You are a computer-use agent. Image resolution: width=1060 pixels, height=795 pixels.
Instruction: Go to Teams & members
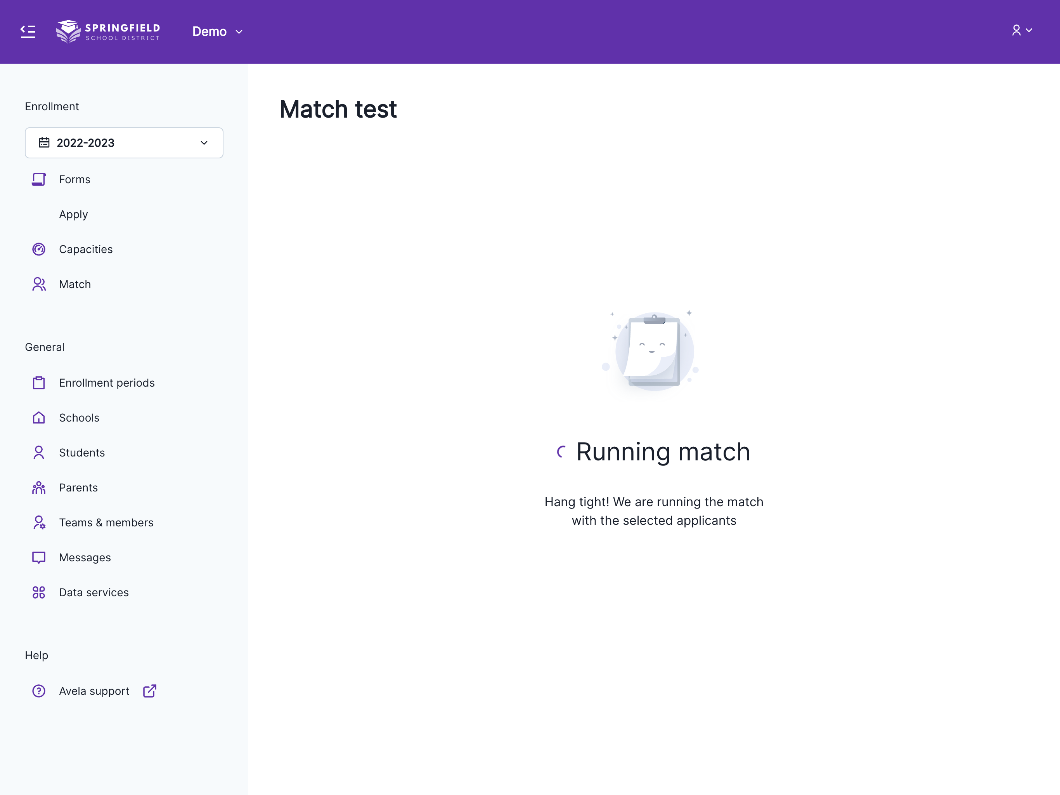click(x=106, y=522)
